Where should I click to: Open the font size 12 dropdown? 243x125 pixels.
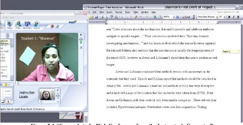pyautogui.click(x=225, y=17)
